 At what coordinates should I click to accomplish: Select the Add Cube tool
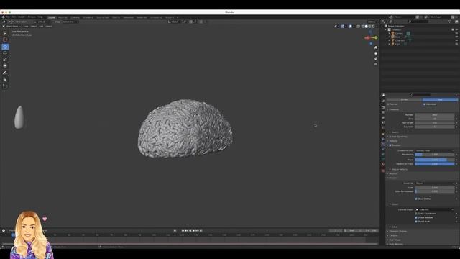pyautogui.click(x=5, y=86)
